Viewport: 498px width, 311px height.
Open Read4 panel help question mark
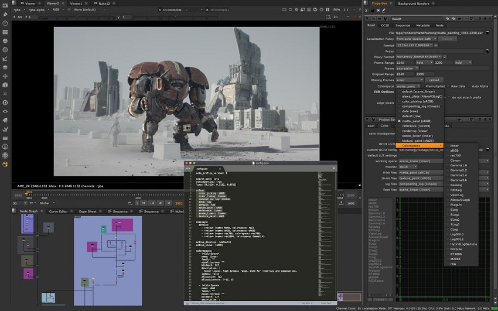(x=480, y=19)
